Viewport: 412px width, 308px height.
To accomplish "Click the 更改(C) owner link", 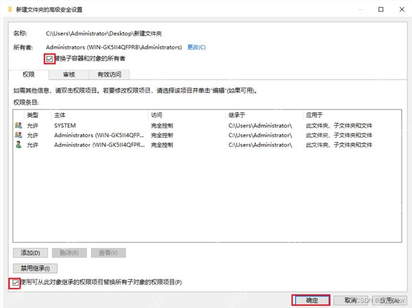I will point(196,47).
